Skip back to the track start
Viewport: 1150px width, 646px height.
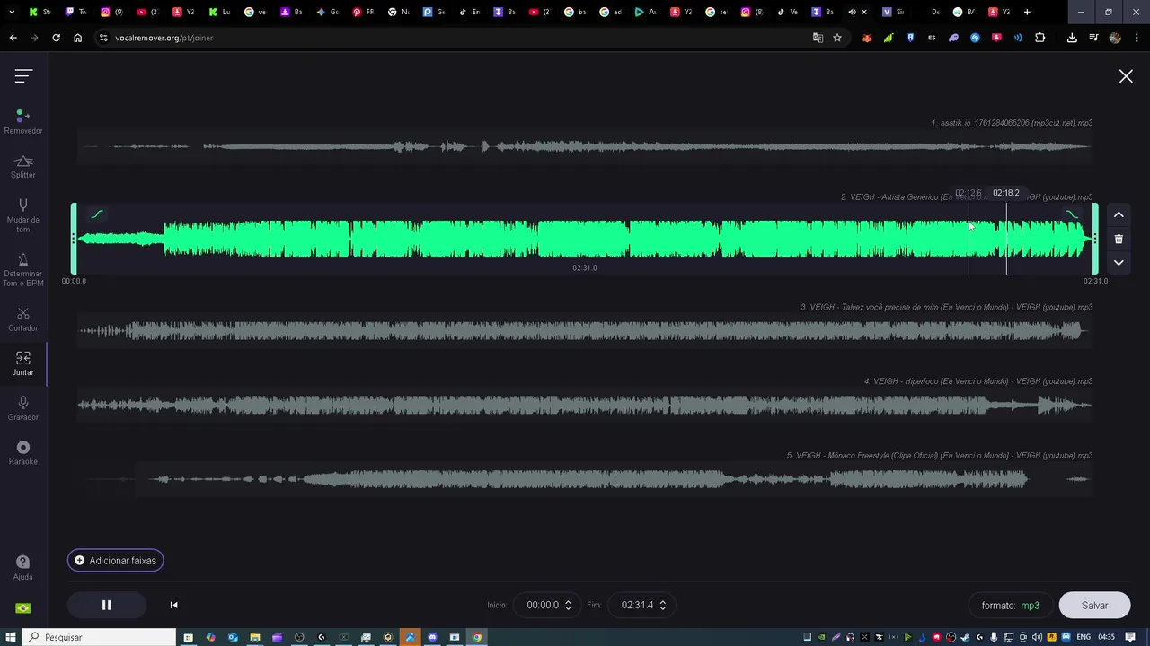(x=173, y=605)
